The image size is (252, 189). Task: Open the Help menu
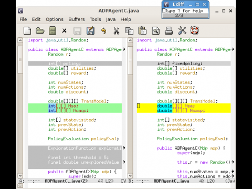tap(125, 19)
